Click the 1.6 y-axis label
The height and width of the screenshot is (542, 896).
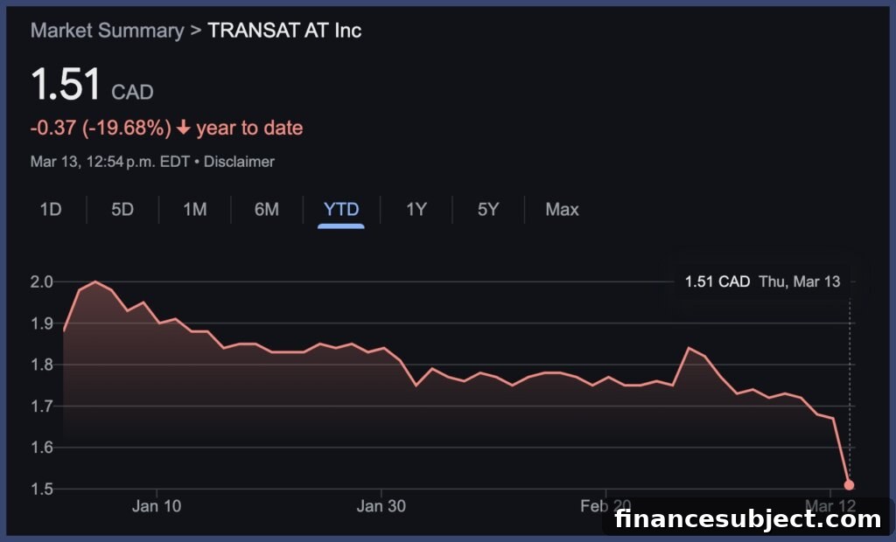coord(41,448)
